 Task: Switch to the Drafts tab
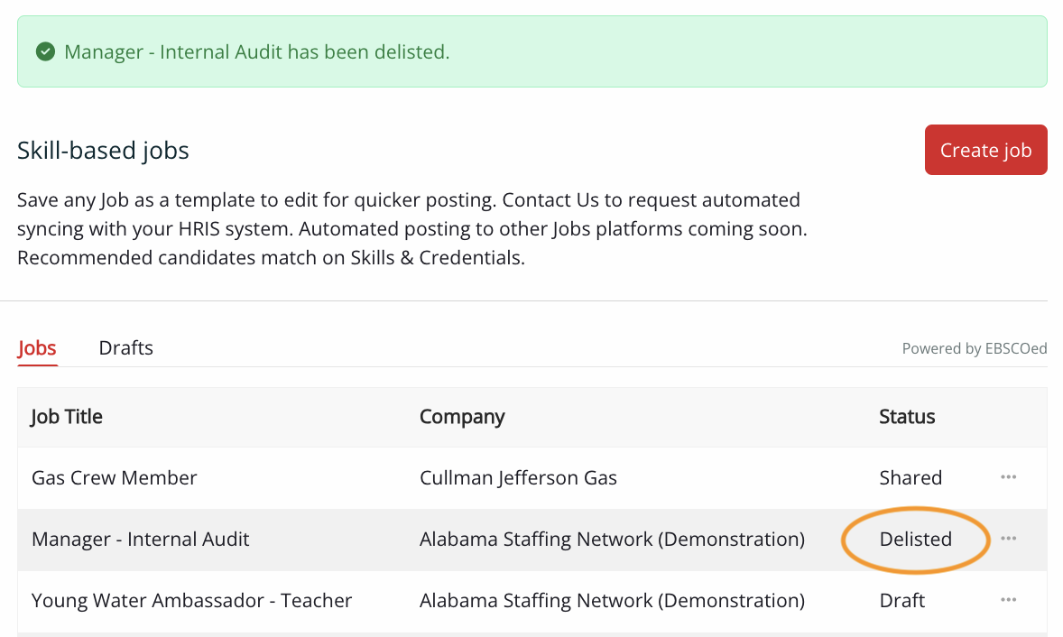point(125,348)
